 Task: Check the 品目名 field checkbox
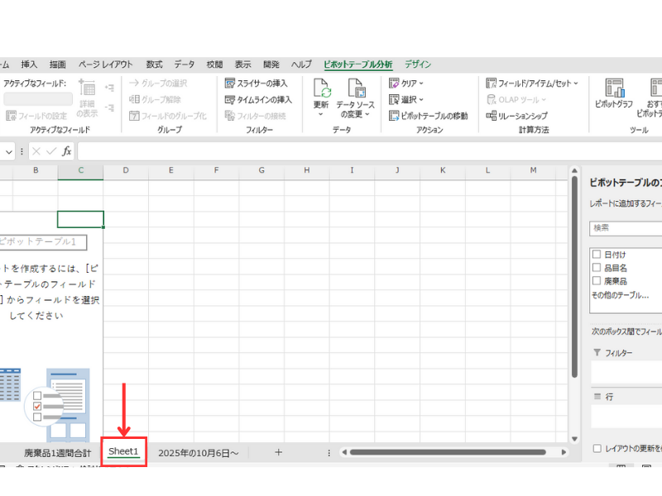596,268
